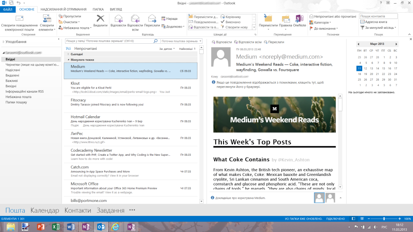Go to previous month in calendar
Screen dimensions: 413x232
point(358,44)
